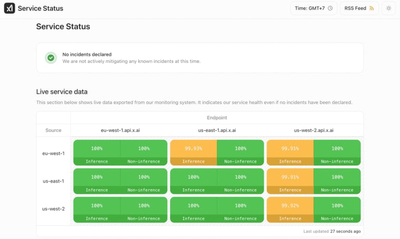Select the 'No incidents declared' text

87,55
